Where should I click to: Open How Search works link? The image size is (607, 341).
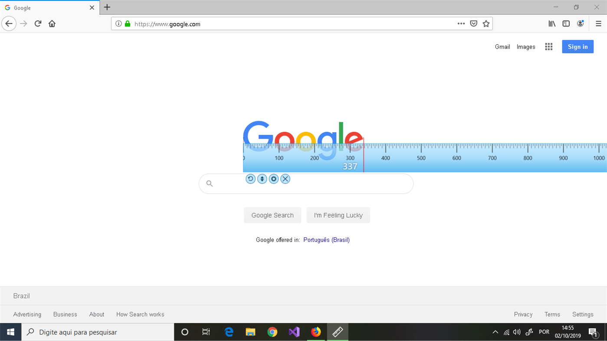(x=140, y=315)
